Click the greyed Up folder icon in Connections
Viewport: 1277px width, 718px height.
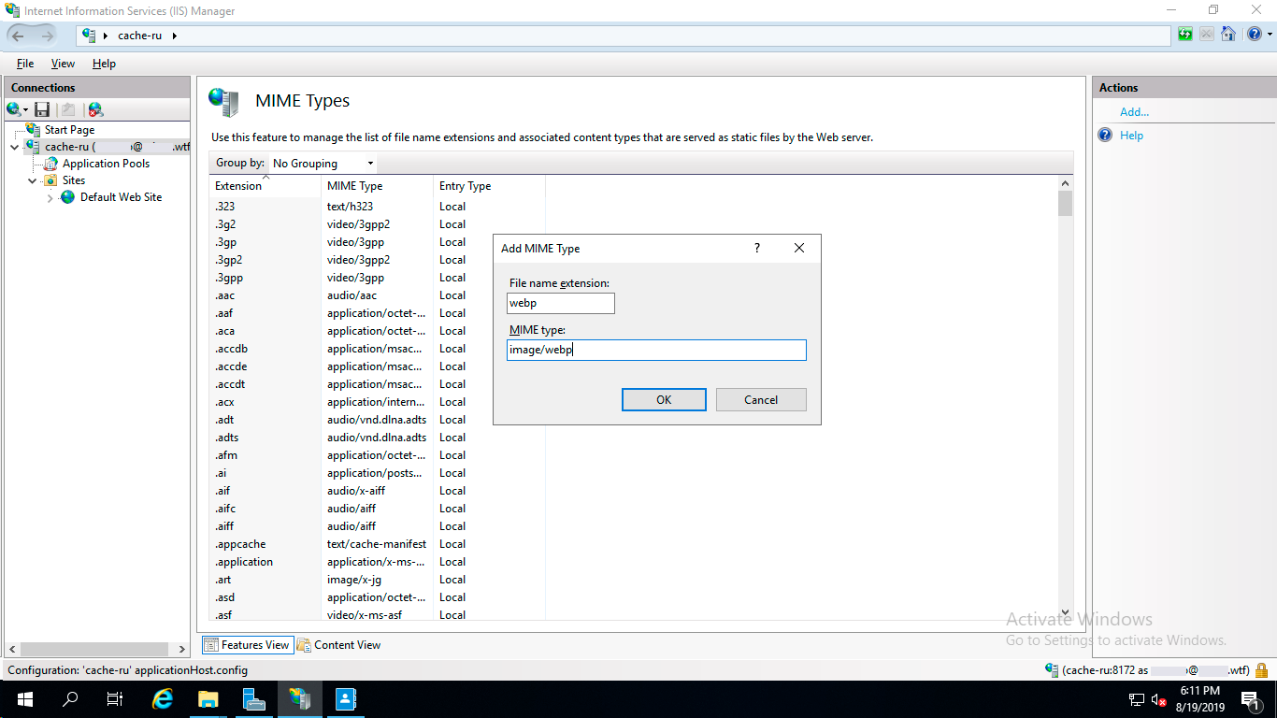click(68, 109)
